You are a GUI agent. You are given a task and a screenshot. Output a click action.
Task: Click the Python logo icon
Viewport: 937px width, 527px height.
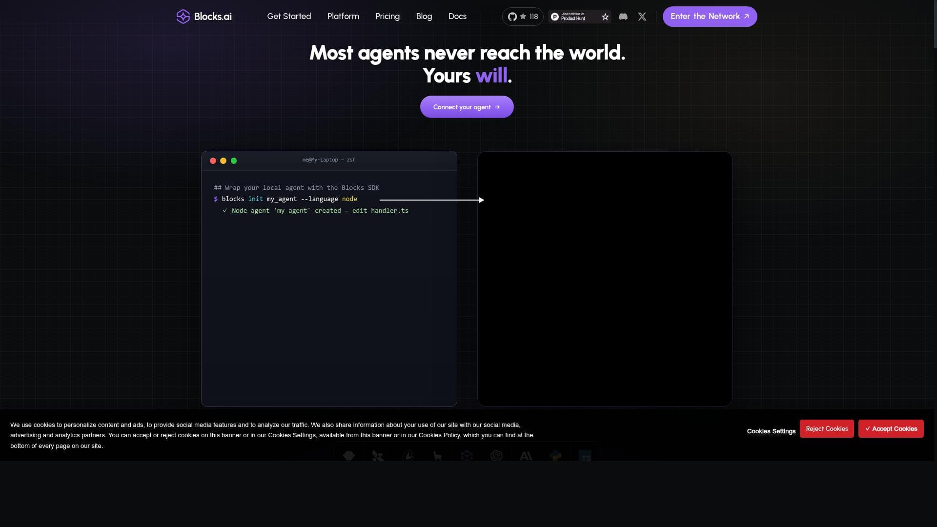point(555,456)
